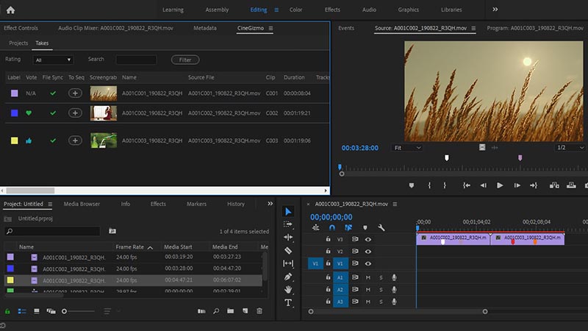Solo audio track A2
Viewport: 588px width, 331px height.
point(381,290)
